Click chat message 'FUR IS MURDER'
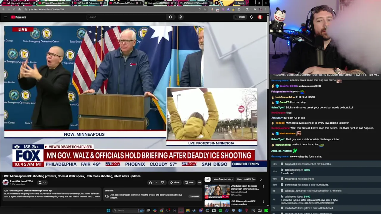 click(x=305, y=97)
